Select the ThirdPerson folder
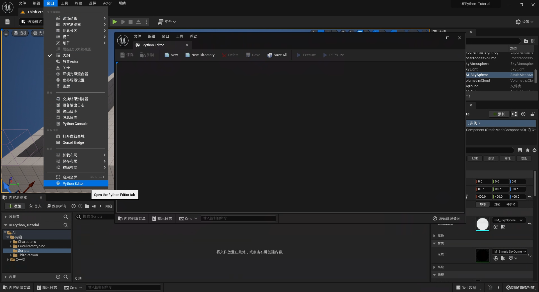The image size is (539, 292). click(28, 255)
